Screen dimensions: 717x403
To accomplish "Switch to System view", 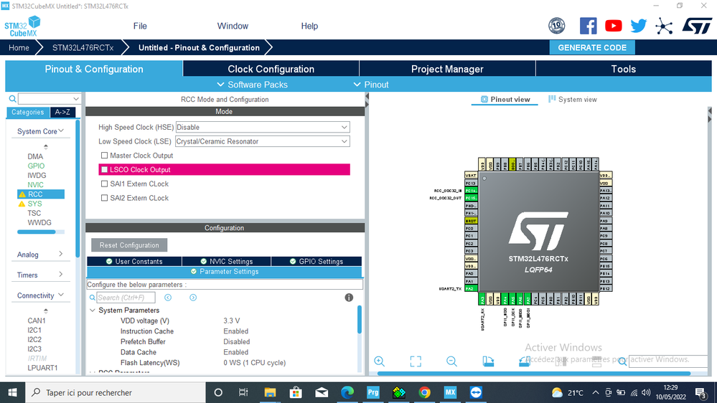I will [x=573, y=99].
